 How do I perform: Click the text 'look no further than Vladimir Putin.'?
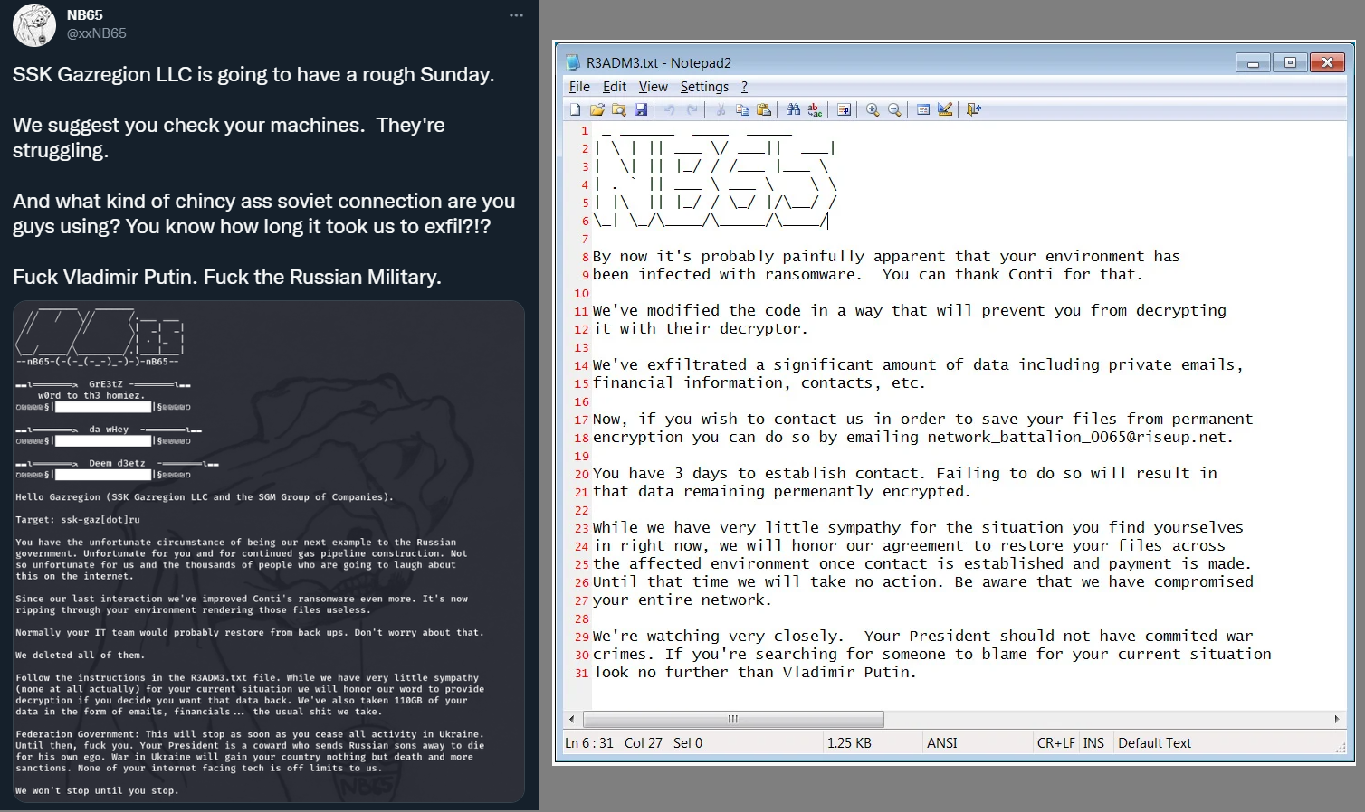[755, 673]
